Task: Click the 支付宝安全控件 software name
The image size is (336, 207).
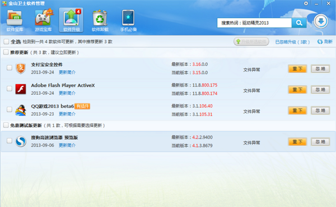Action: click(x=46, y=65)
